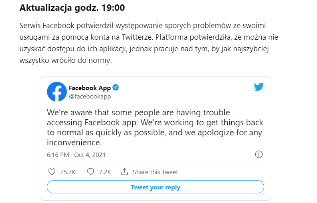317x203 pixels.
Task: Click the Aktualizacja godz. 19:00 heading
Action: [x=72, y=8]
